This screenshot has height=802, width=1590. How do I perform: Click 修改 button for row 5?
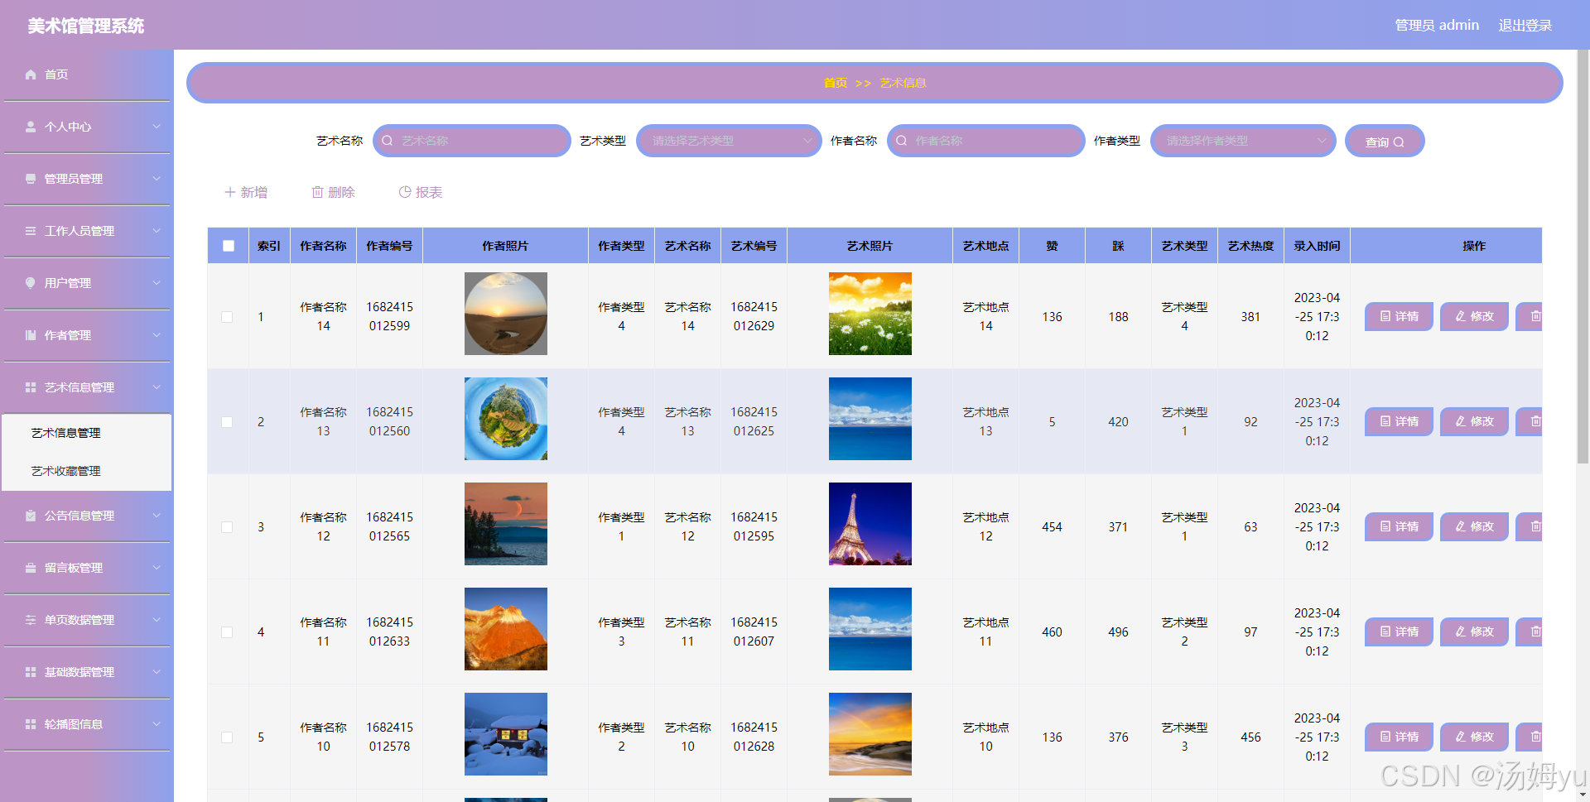pyautogui.click(x=1474, y=737)
